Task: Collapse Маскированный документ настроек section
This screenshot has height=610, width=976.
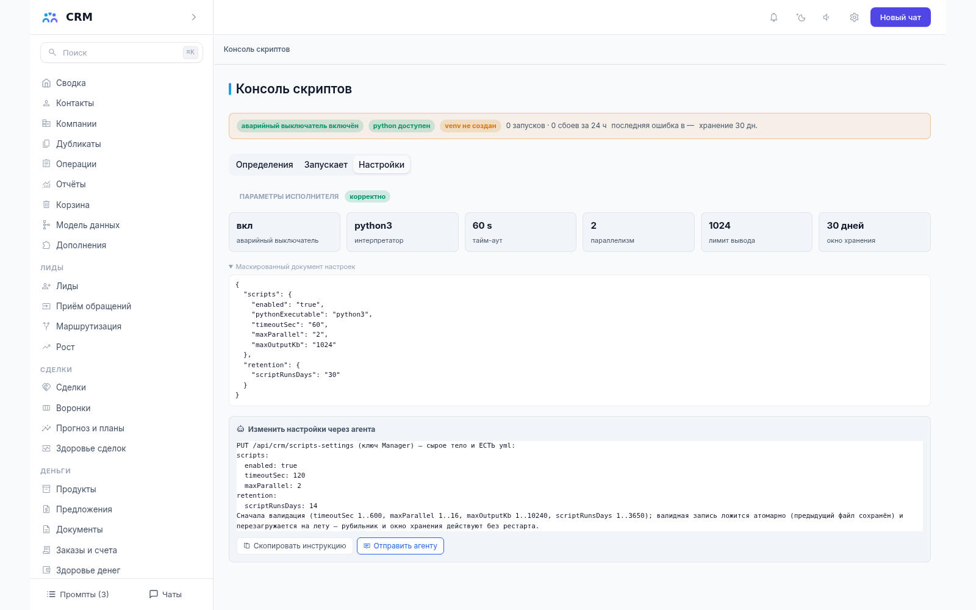Action: click(292, 267)
